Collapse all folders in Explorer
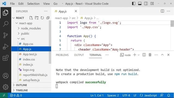 coord(48,18)
